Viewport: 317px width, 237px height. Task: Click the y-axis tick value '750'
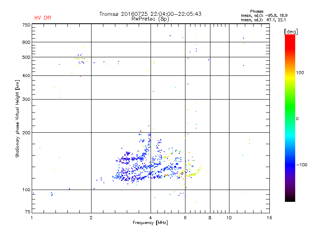coord(26,25)
